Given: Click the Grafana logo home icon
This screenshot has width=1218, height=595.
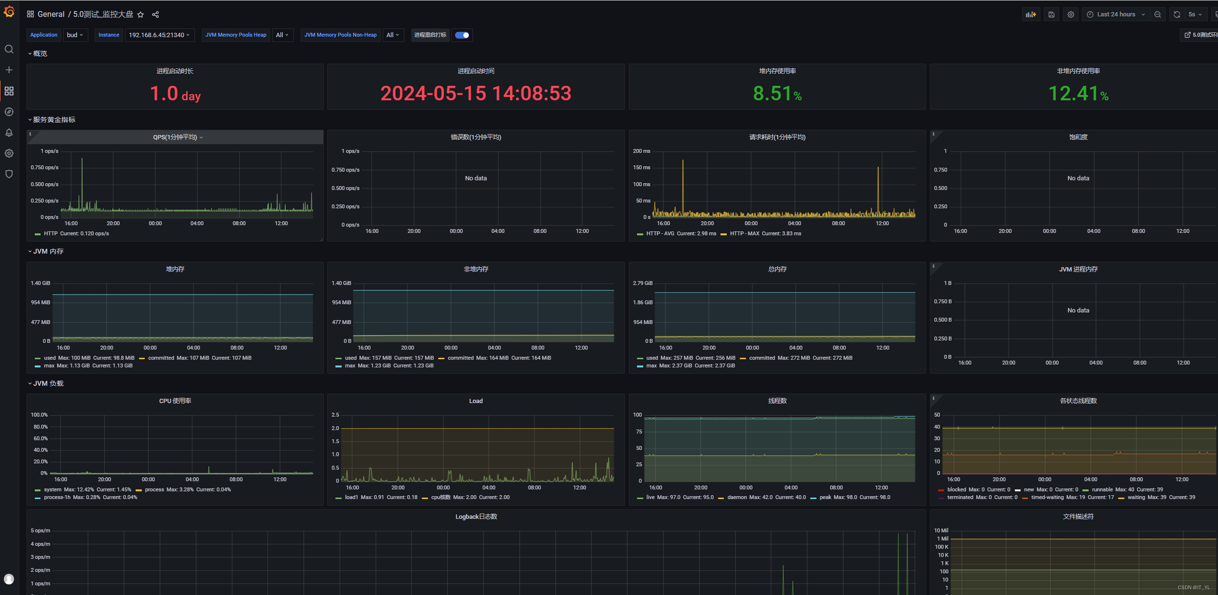Looking at the screenshot, I should click(9, 12).
